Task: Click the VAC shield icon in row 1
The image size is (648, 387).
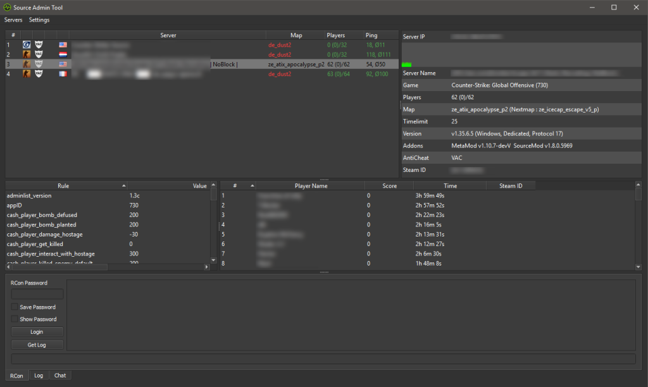Action: [x=39, y=45]
